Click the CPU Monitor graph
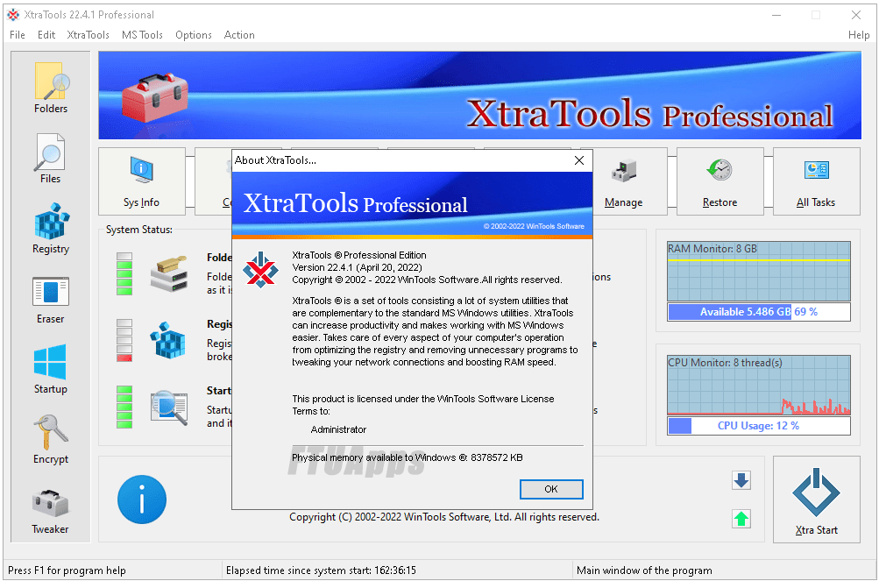Image resolution: width=879 pixels, height=581 pixels. click(x=758, y=386)
